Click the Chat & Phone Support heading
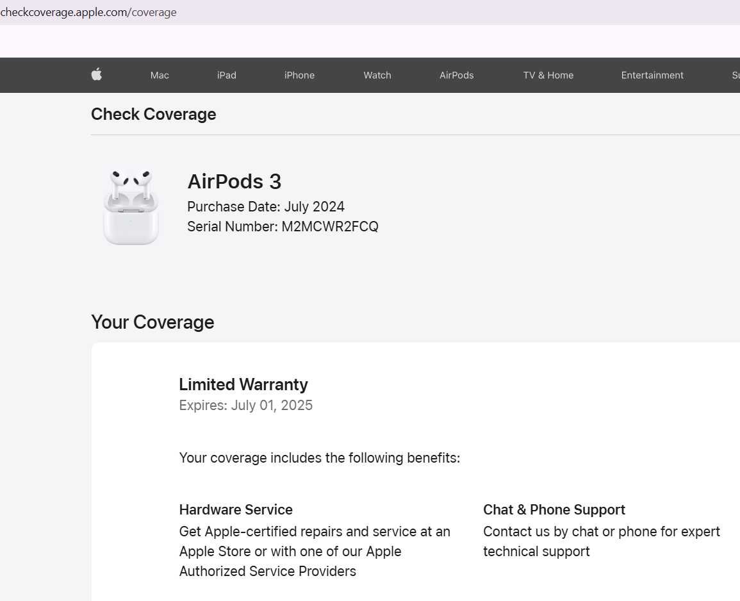Image resolution: width=740 pixels, height=601 pixels. [554, 510]
